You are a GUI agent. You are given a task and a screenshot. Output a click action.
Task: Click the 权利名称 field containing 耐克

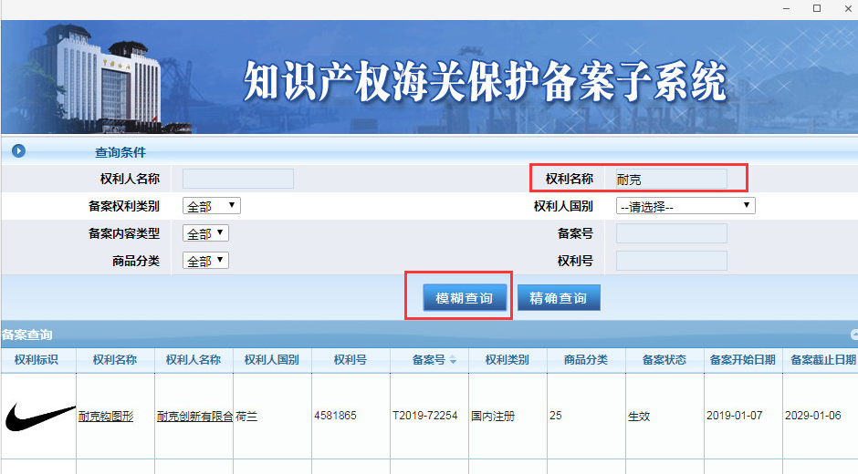point(671,179)
